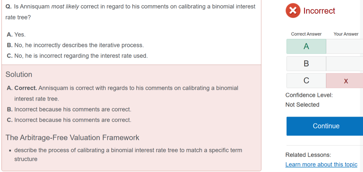Click The Arbitrage-Free Valuation Framework heading
The height and width of the screenshot is (172, 363).
coord(72,137)
